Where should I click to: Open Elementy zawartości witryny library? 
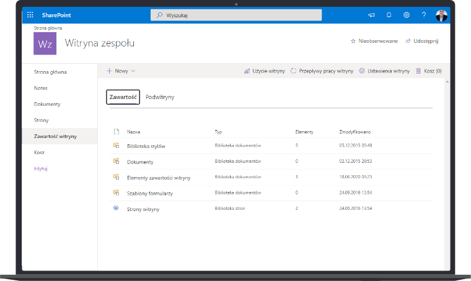tap(159, 178)
